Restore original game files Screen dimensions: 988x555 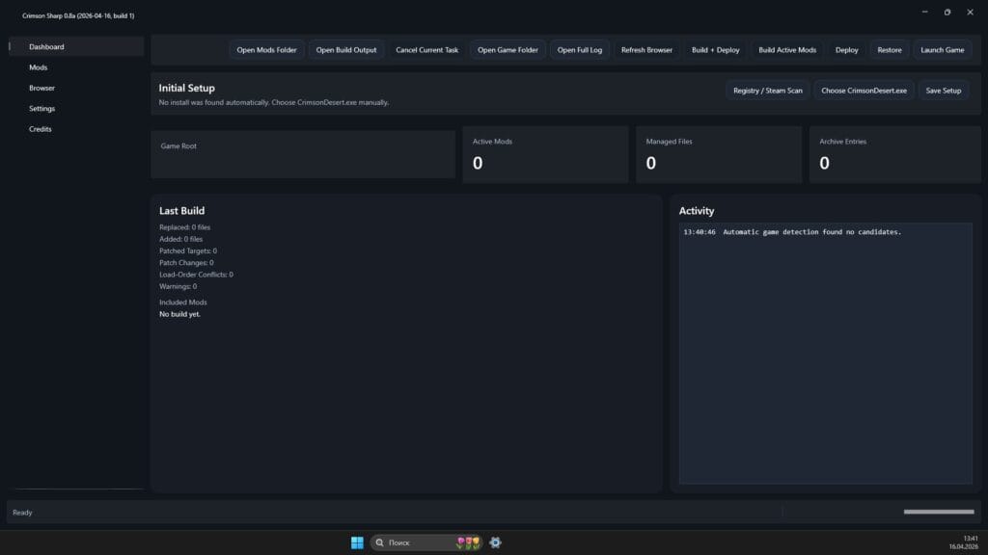(x=890, y=50)
